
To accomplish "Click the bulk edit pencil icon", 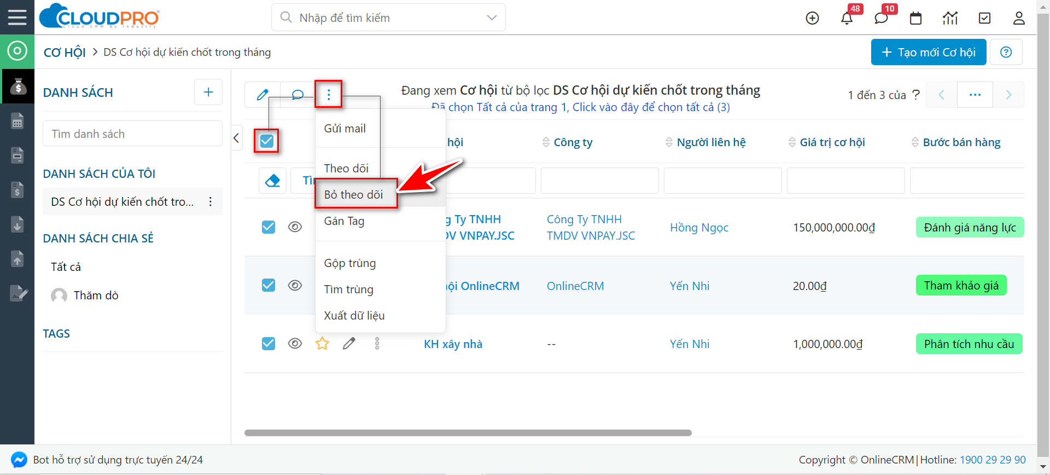I will tap(262, 95).
